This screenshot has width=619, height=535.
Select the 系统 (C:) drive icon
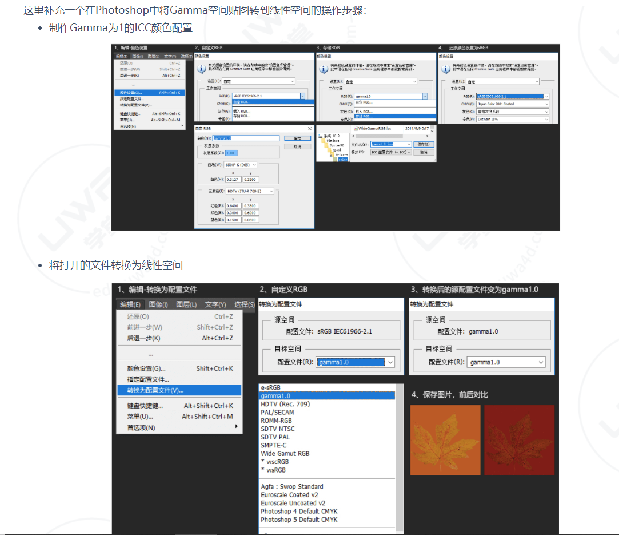(x=321, y=136)
